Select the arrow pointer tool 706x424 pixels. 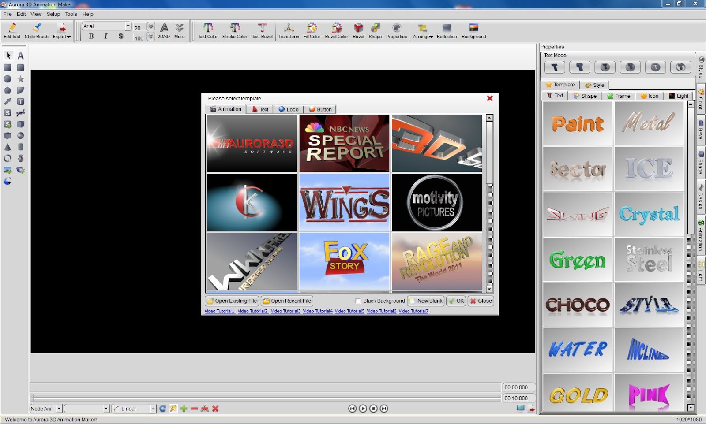(x=8, y=56)
